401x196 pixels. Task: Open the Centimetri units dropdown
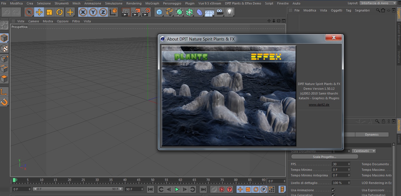364,151
